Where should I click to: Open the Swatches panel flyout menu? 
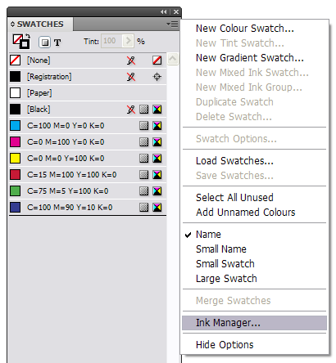click(172, 25)
